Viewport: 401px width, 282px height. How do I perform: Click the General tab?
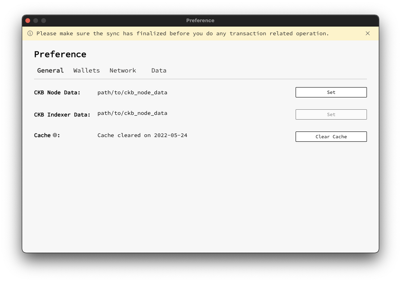coord(50,70)
